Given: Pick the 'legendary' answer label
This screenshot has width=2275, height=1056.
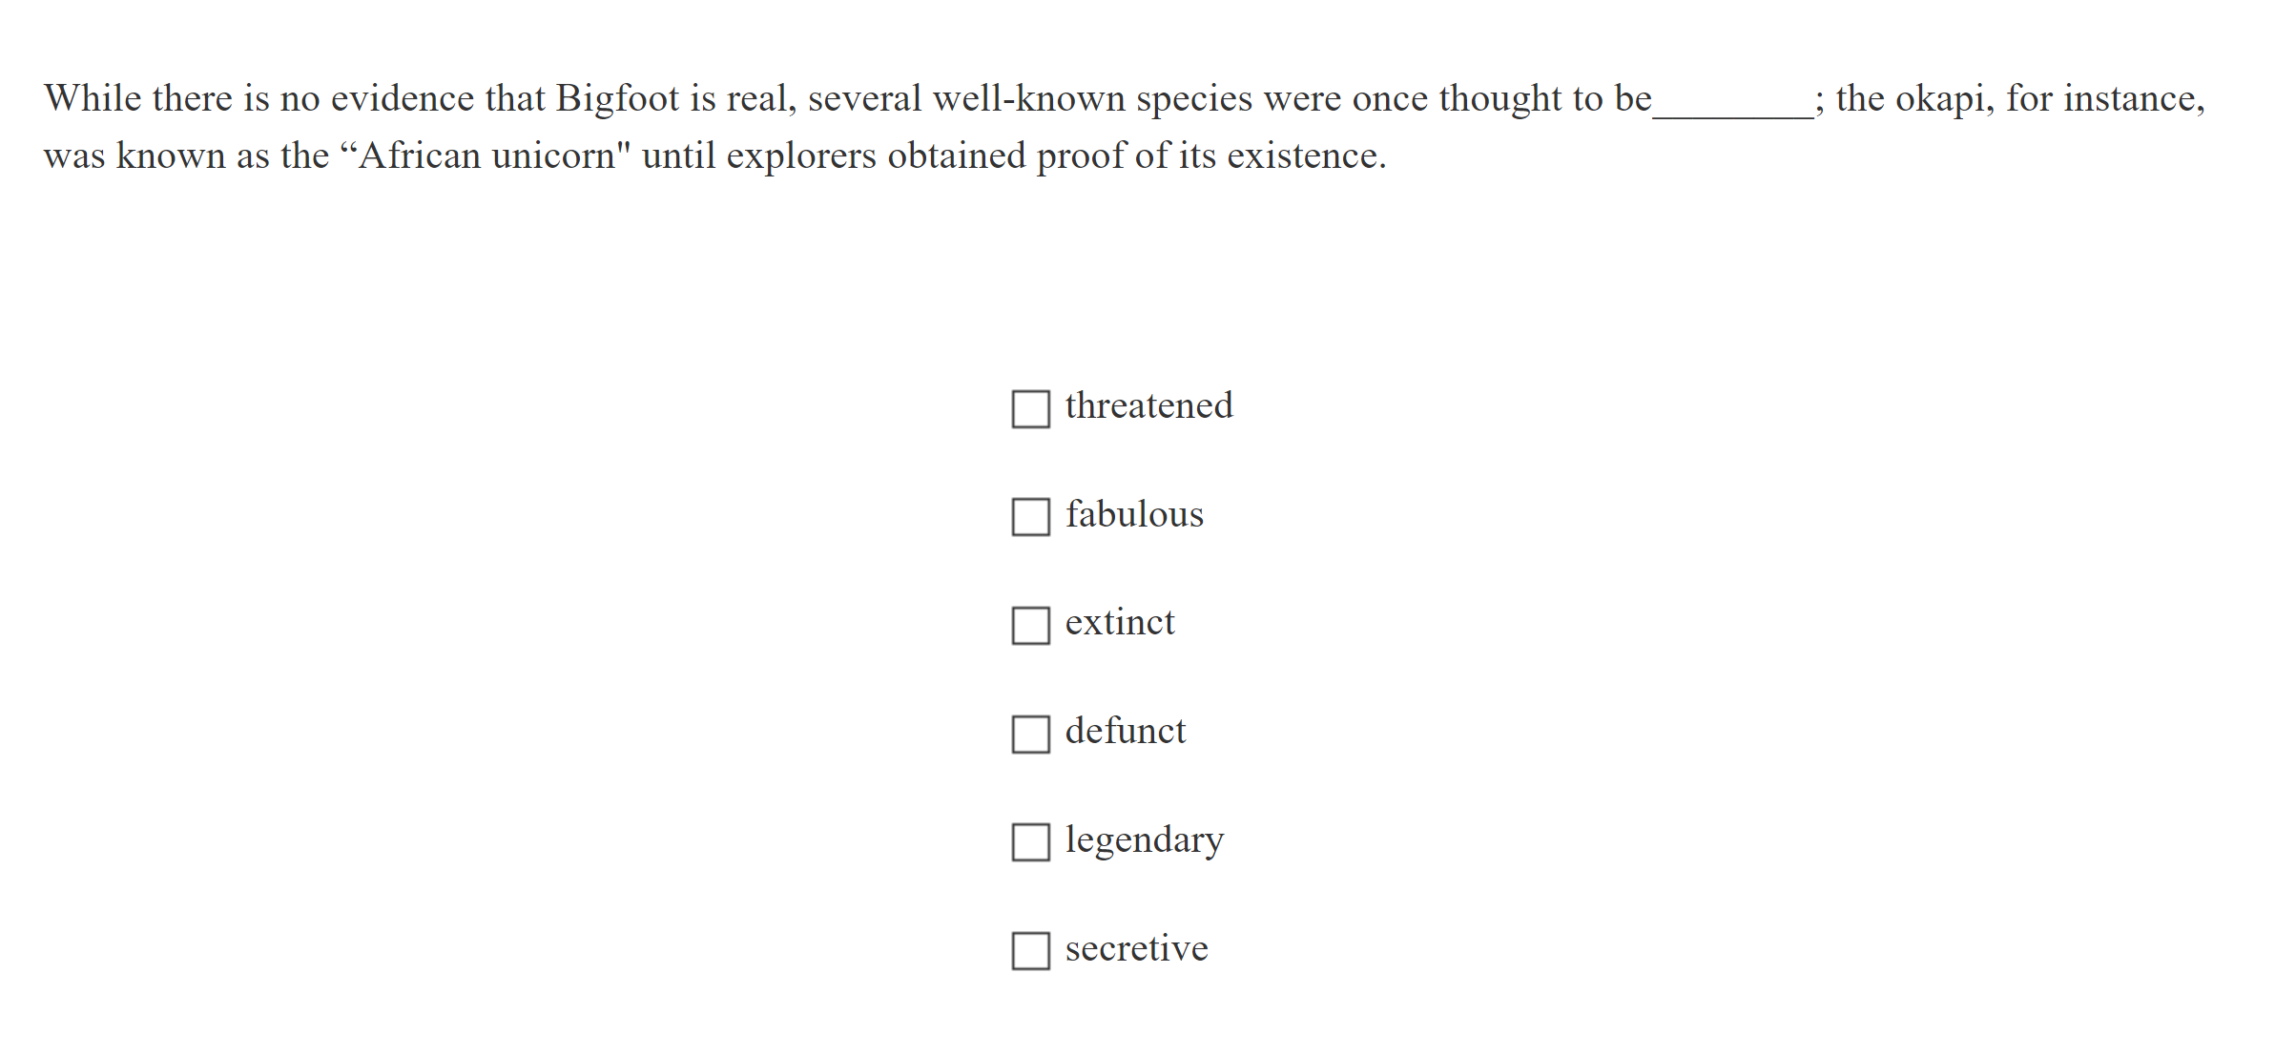Looking at the screenshot, I should [1144, 840].
